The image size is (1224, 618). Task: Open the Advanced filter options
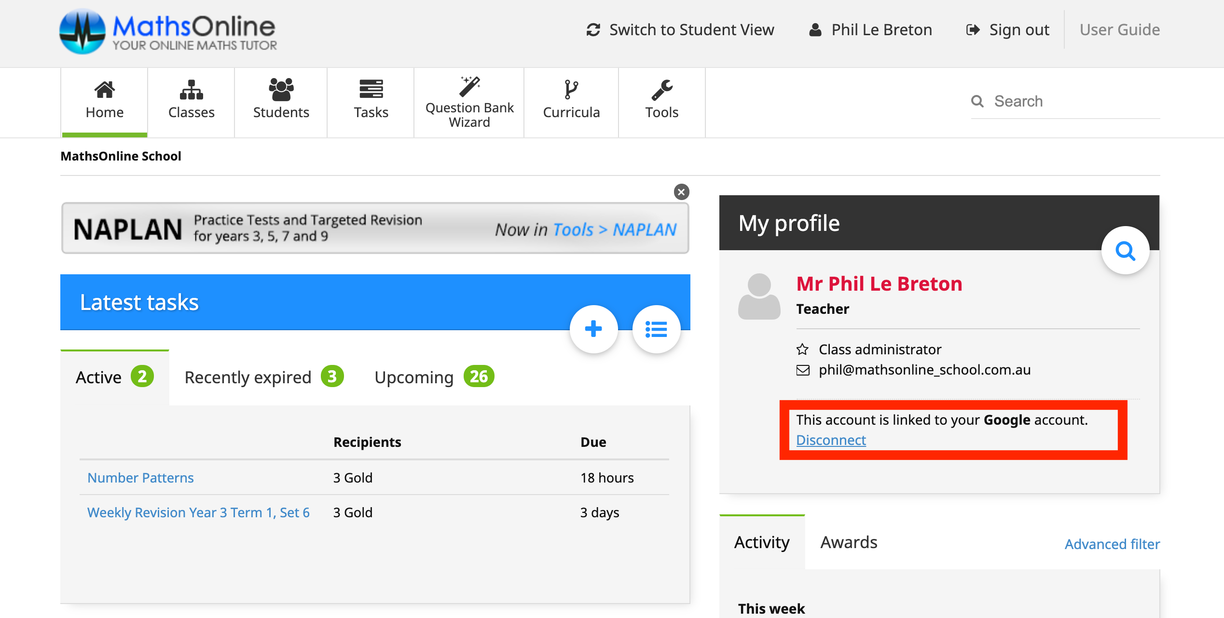click(1112, 544)
